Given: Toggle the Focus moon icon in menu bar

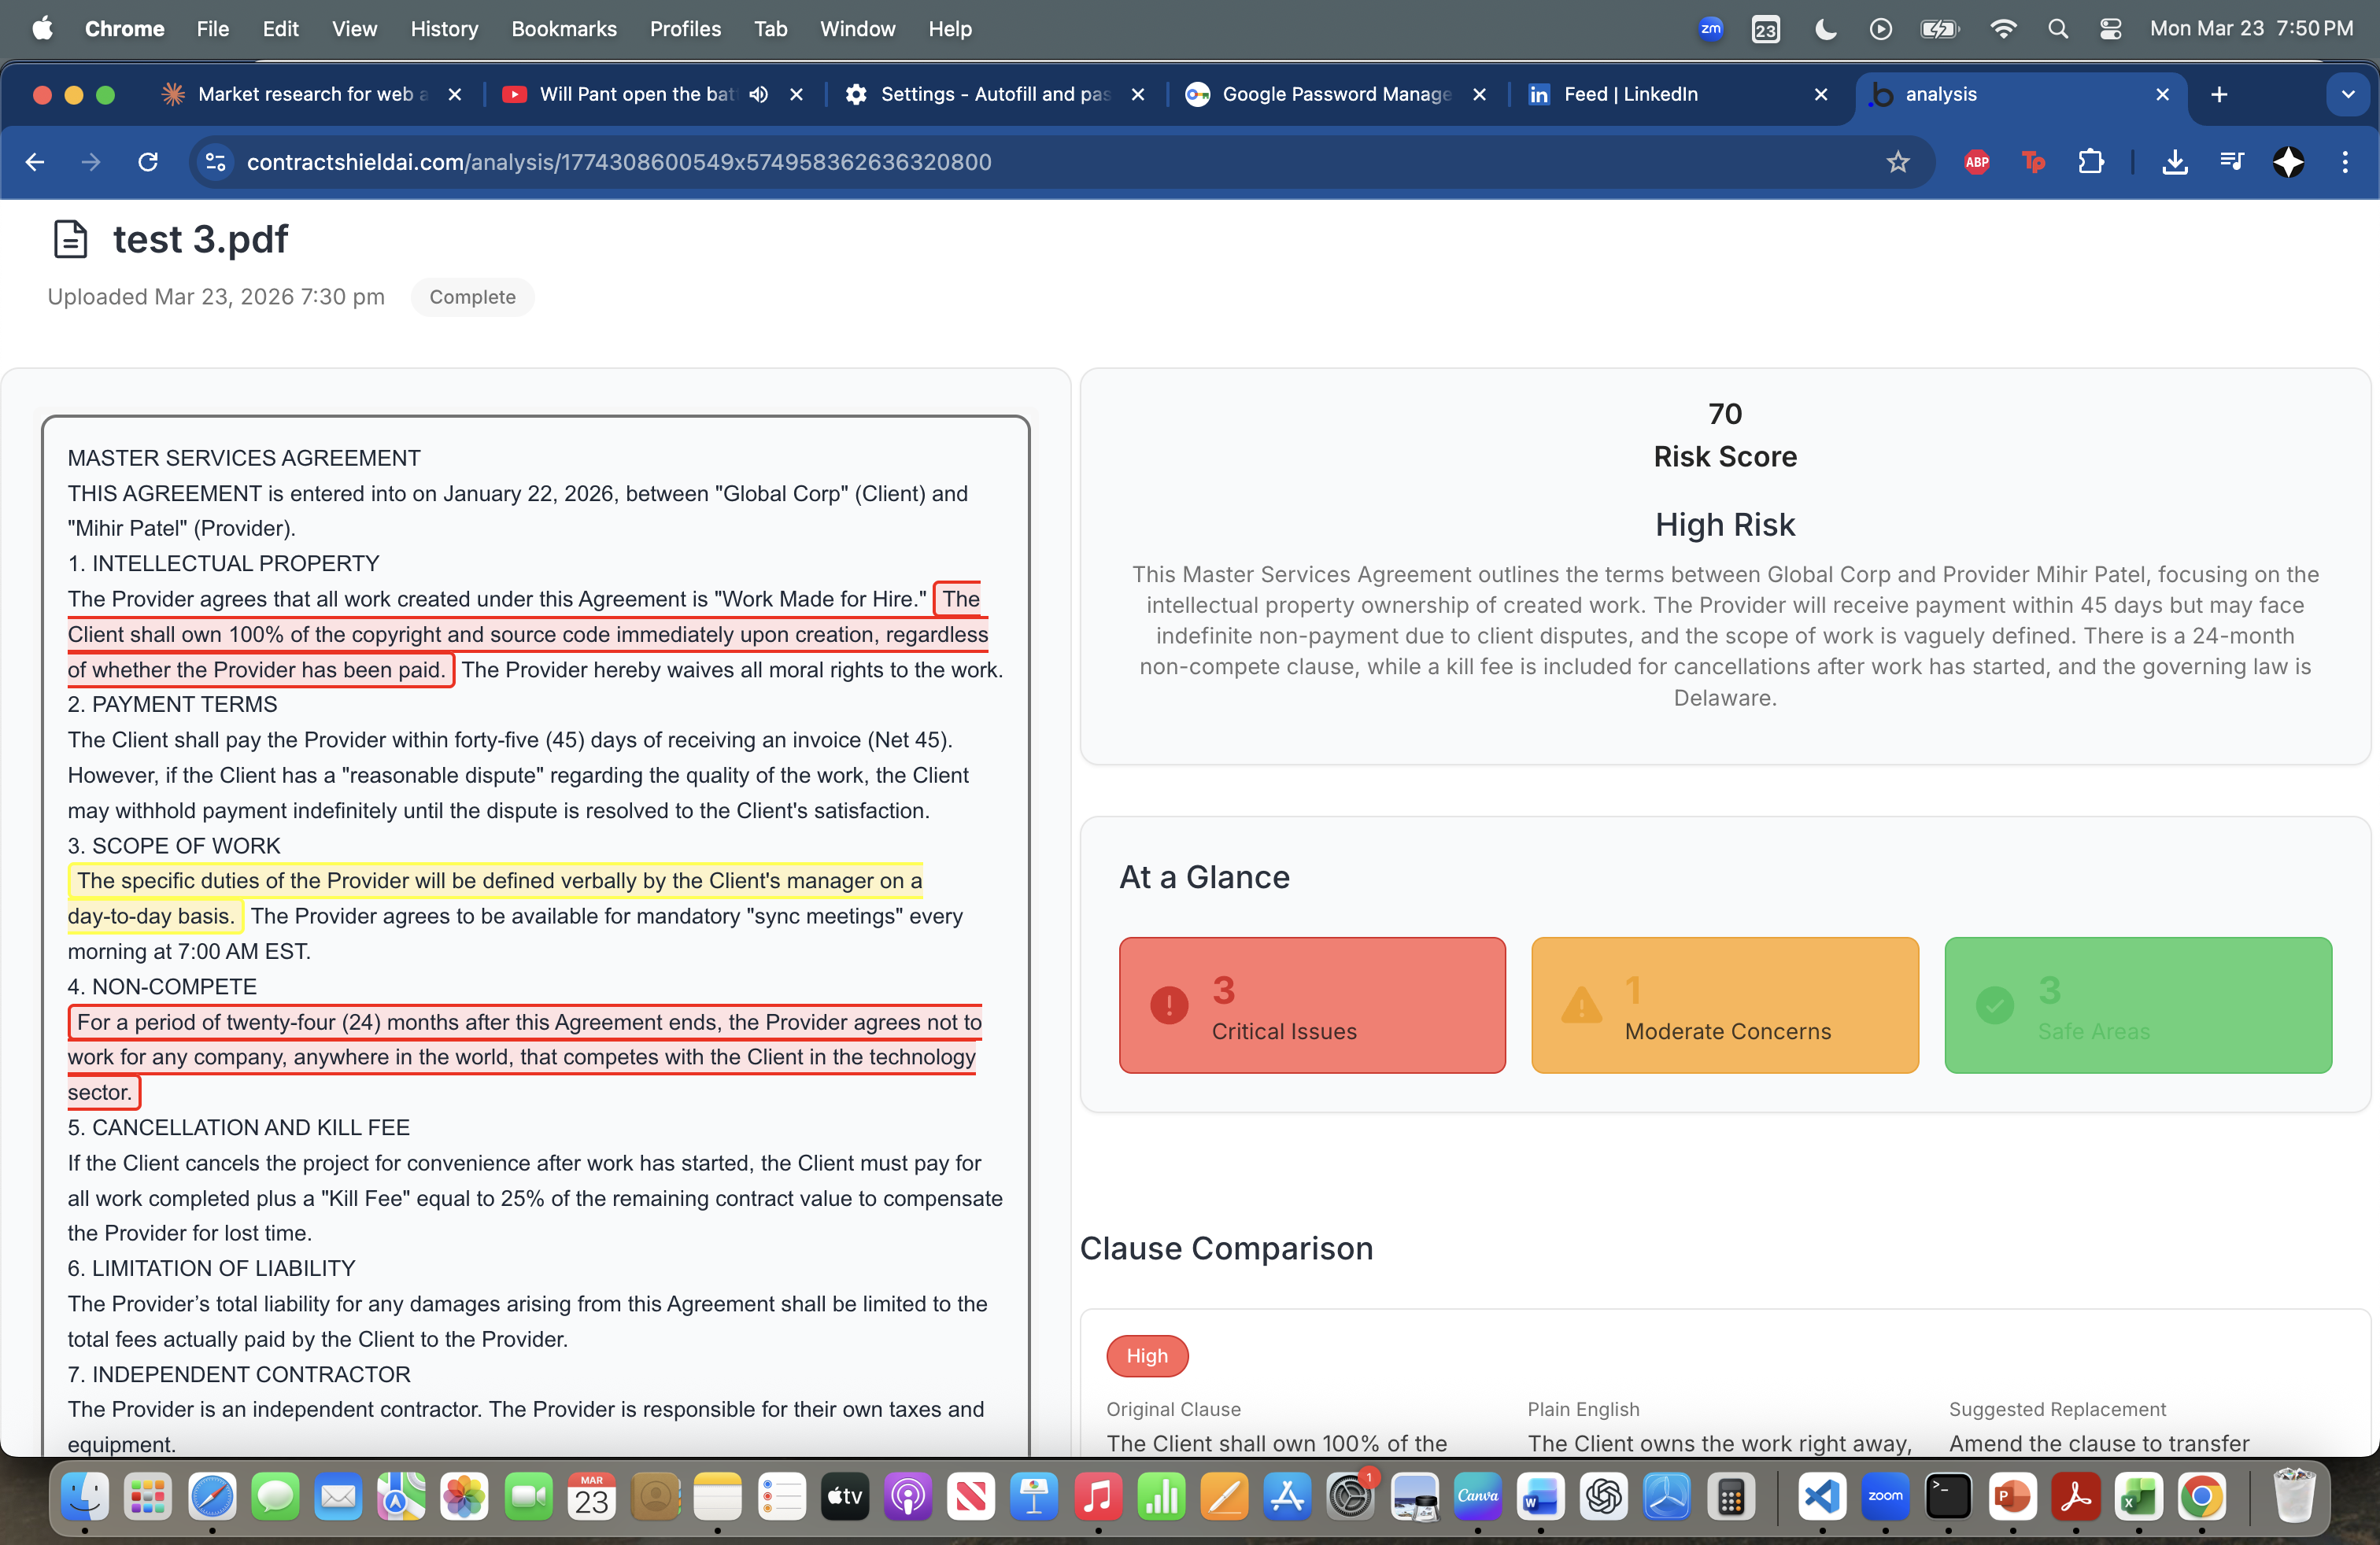Looking at the screenshot, I should coord(1825,29).
